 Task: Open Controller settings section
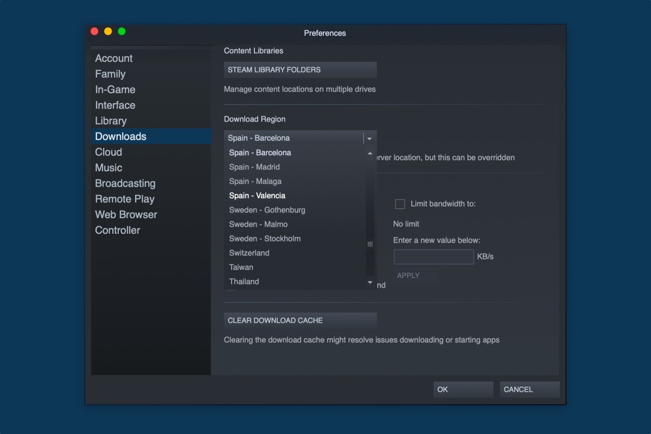[x=151, y=230]
